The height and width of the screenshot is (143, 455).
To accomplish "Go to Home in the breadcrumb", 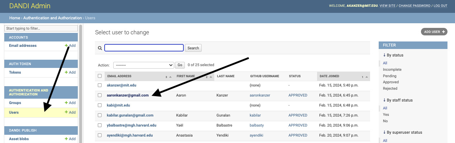I will (x=15, y=18).
